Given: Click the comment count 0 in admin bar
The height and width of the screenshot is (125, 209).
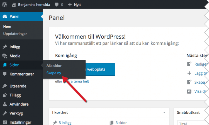Looking at the screenshot, I should coord(62,5).
